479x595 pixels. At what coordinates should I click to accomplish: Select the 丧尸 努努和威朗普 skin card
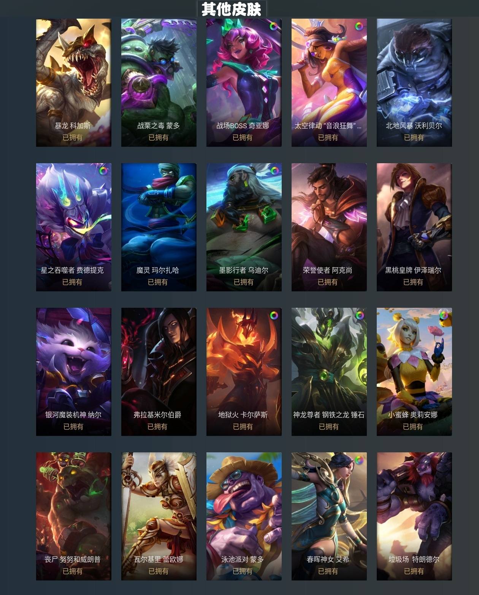(x=74, y=516)
